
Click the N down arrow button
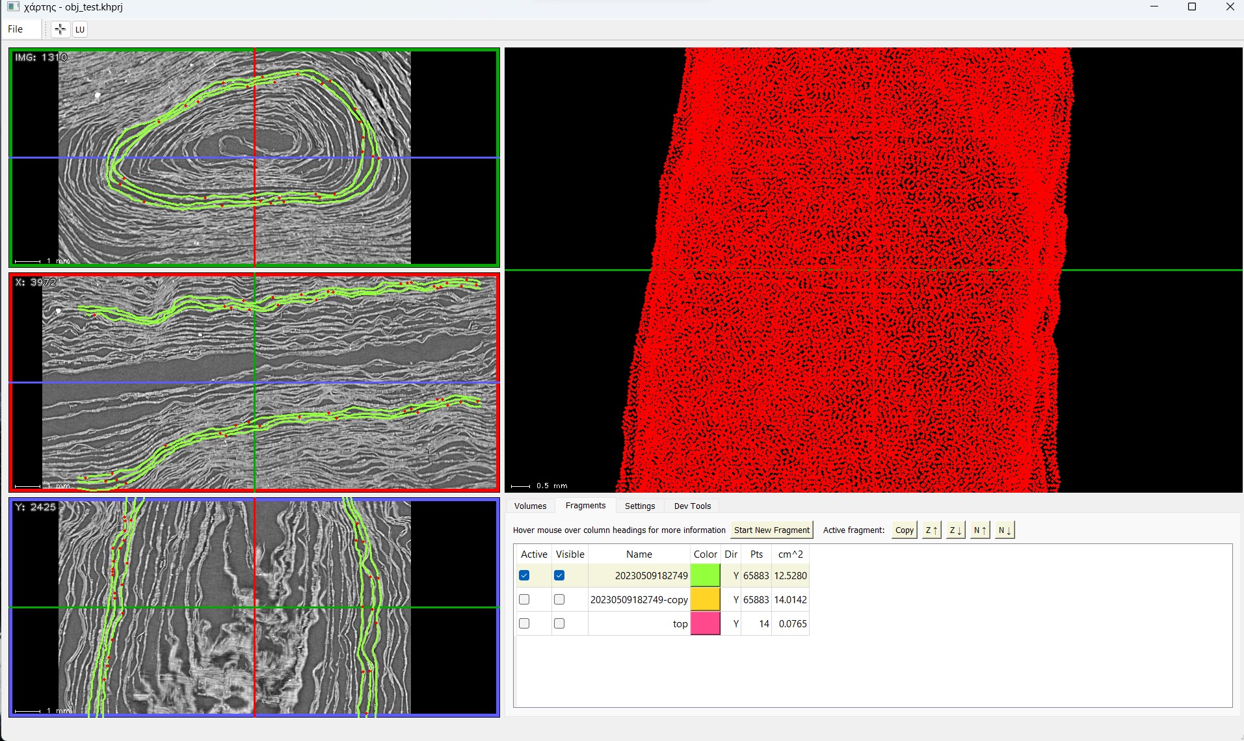click(x=1004, y=530)
